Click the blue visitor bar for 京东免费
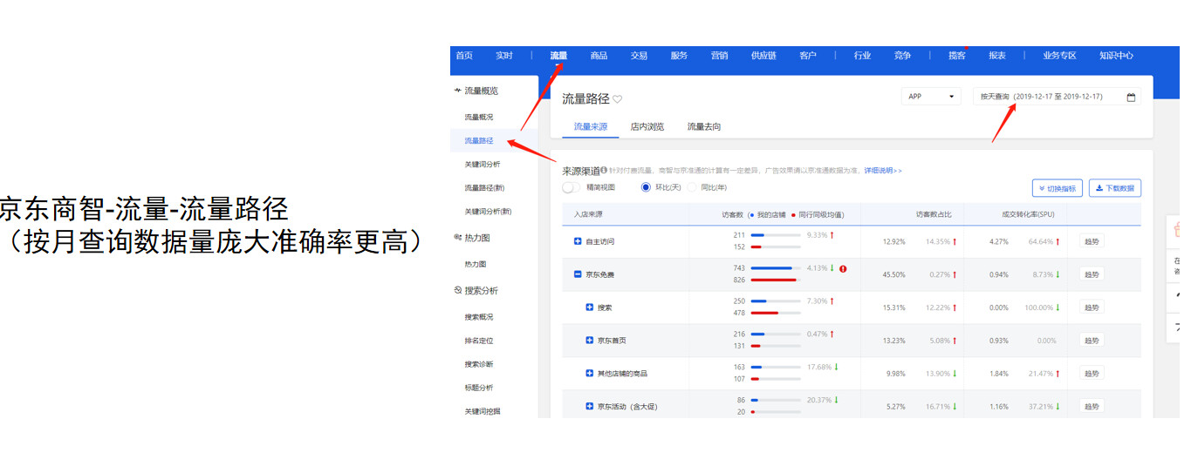 (771, 268)
